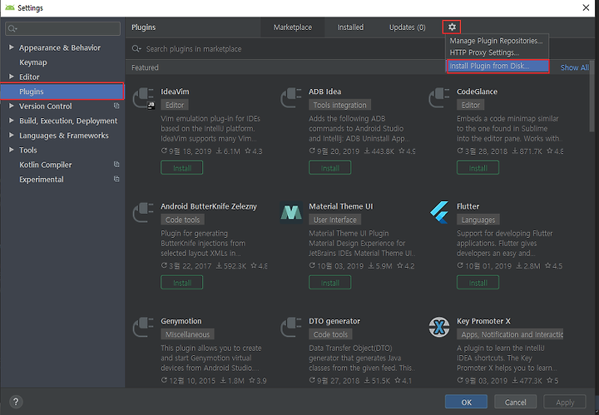Screen dimensions: 599x415
Task: Install Android ButterKnife Zelezny plugin
Action: (x=182, y=283)
